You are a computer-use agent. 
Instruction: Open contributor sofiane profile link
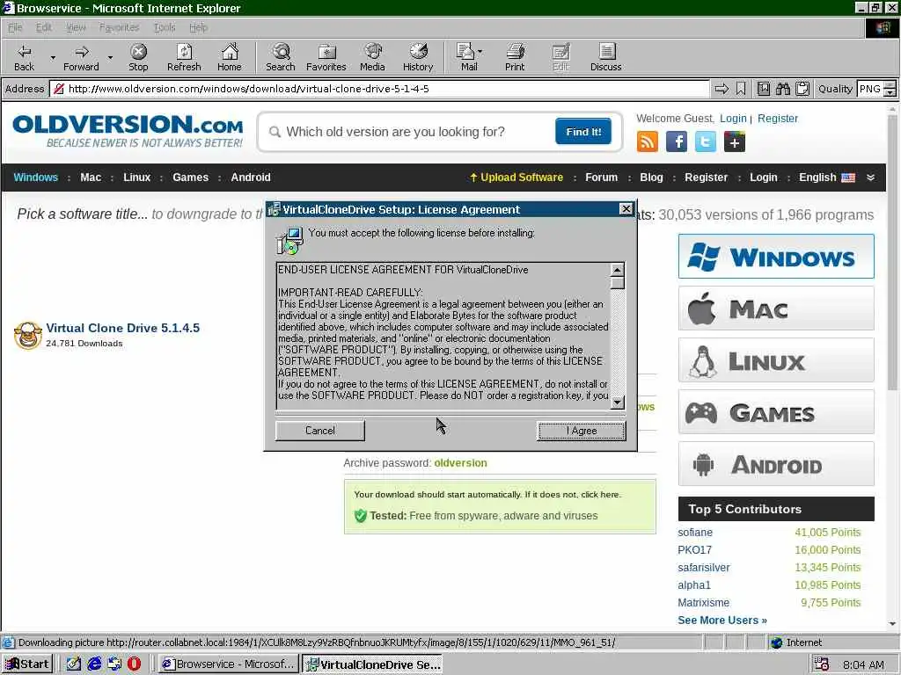coord(695,533)
